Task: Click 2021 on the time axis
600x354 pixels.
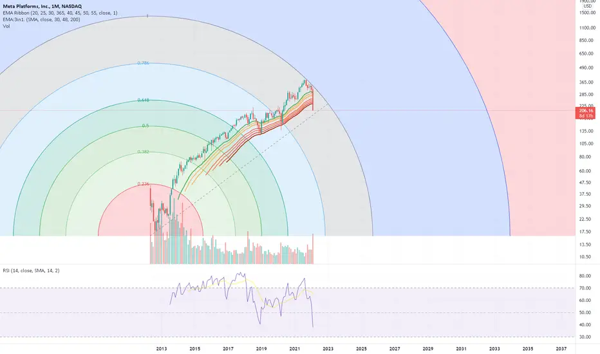Action: 295,349
